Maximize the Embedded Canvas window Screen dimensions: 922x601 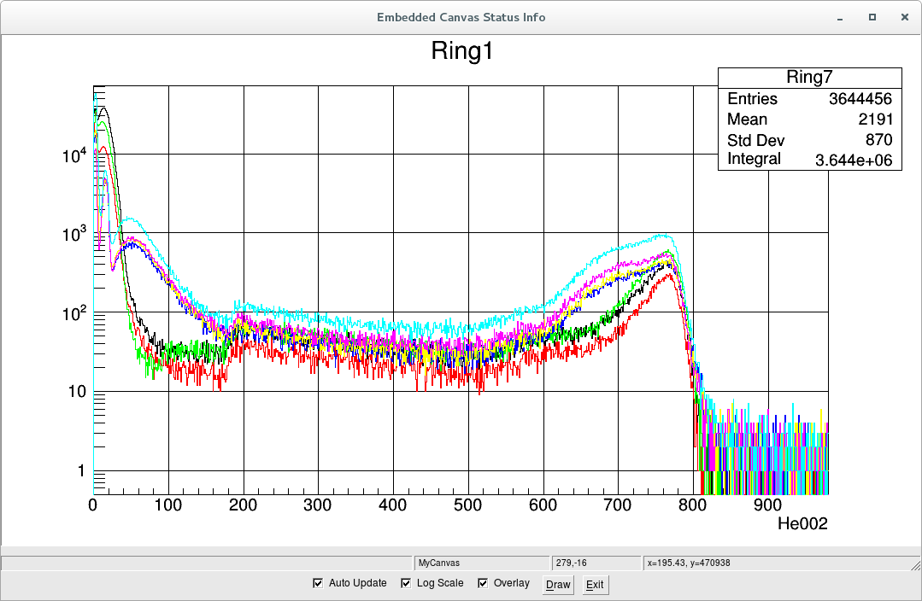[872, 17]
